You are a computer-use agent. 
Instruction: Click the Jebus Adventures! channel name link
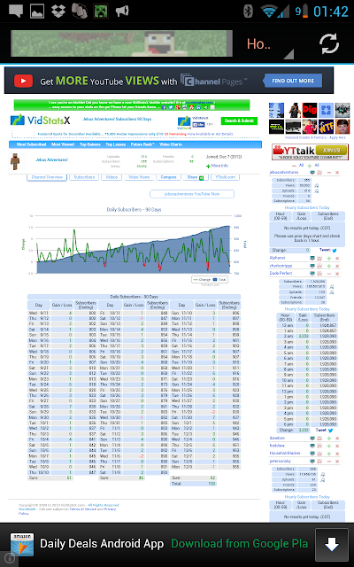pos(51,159)
